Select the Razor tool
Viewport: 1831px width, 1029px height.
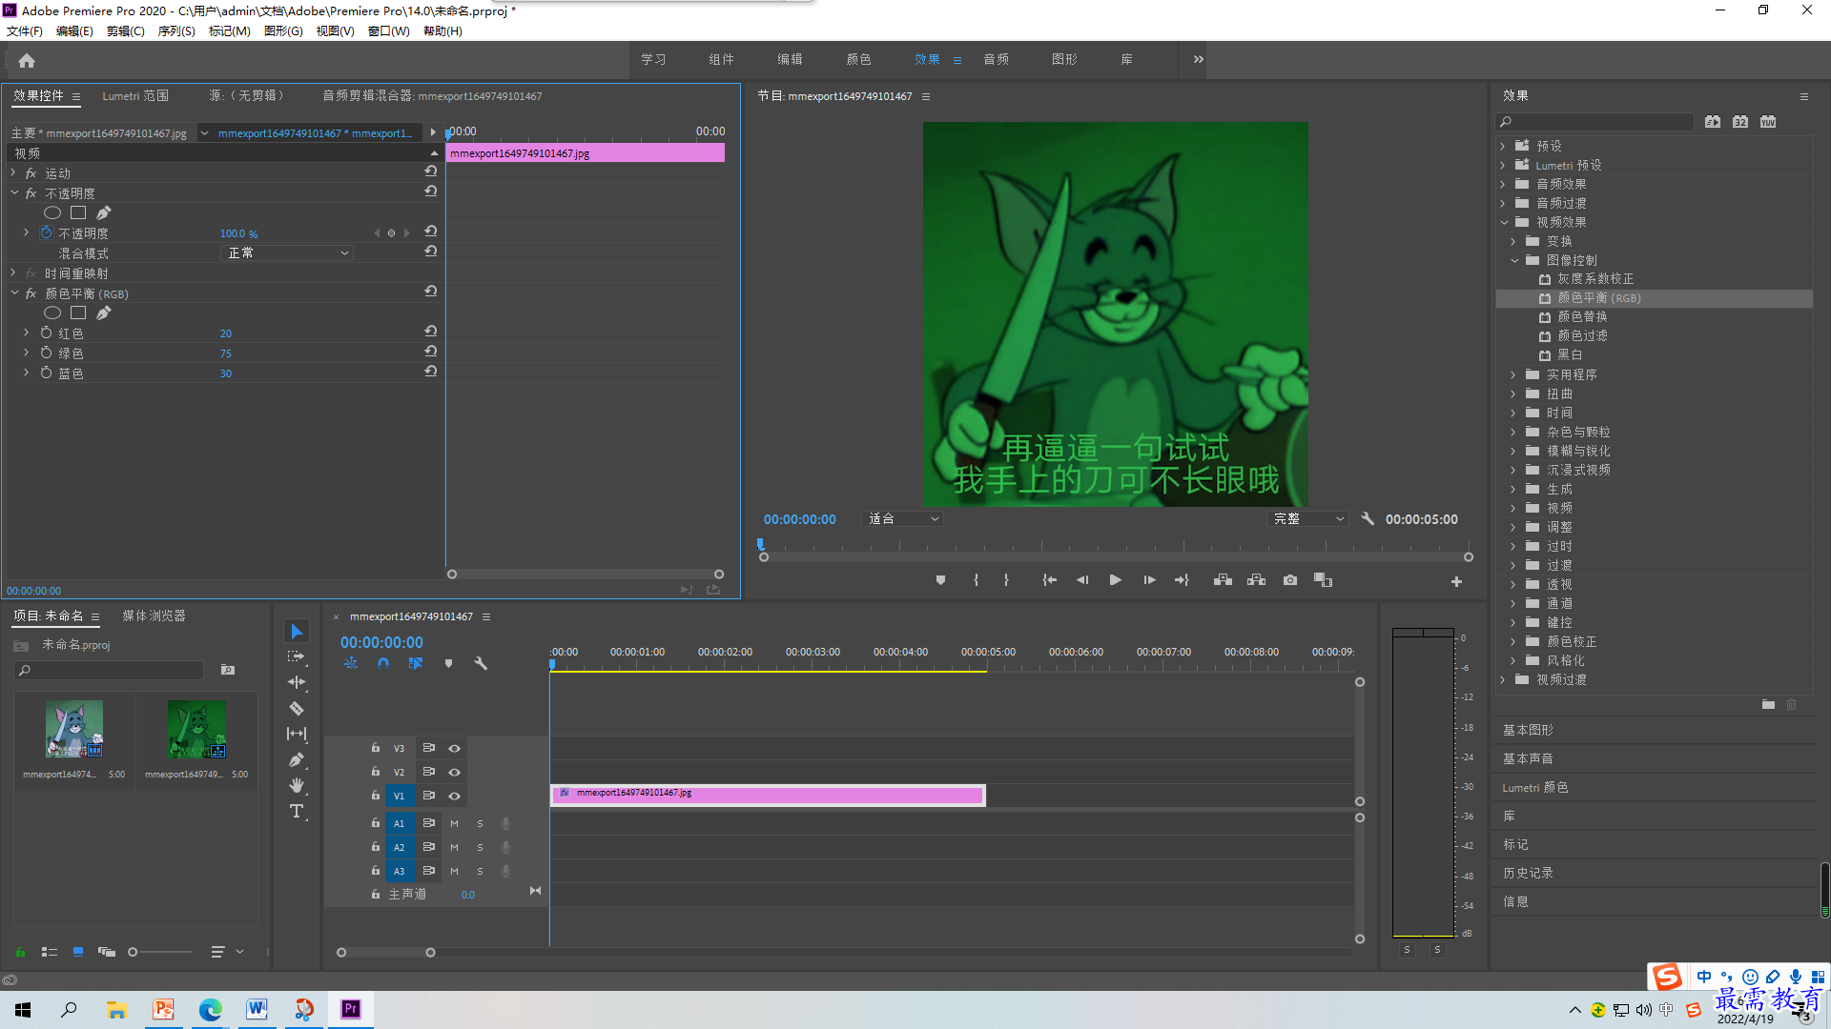coord(297,708)
